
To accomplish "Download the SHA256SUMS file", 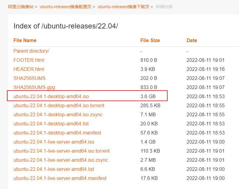I will [x=29, y=78].
